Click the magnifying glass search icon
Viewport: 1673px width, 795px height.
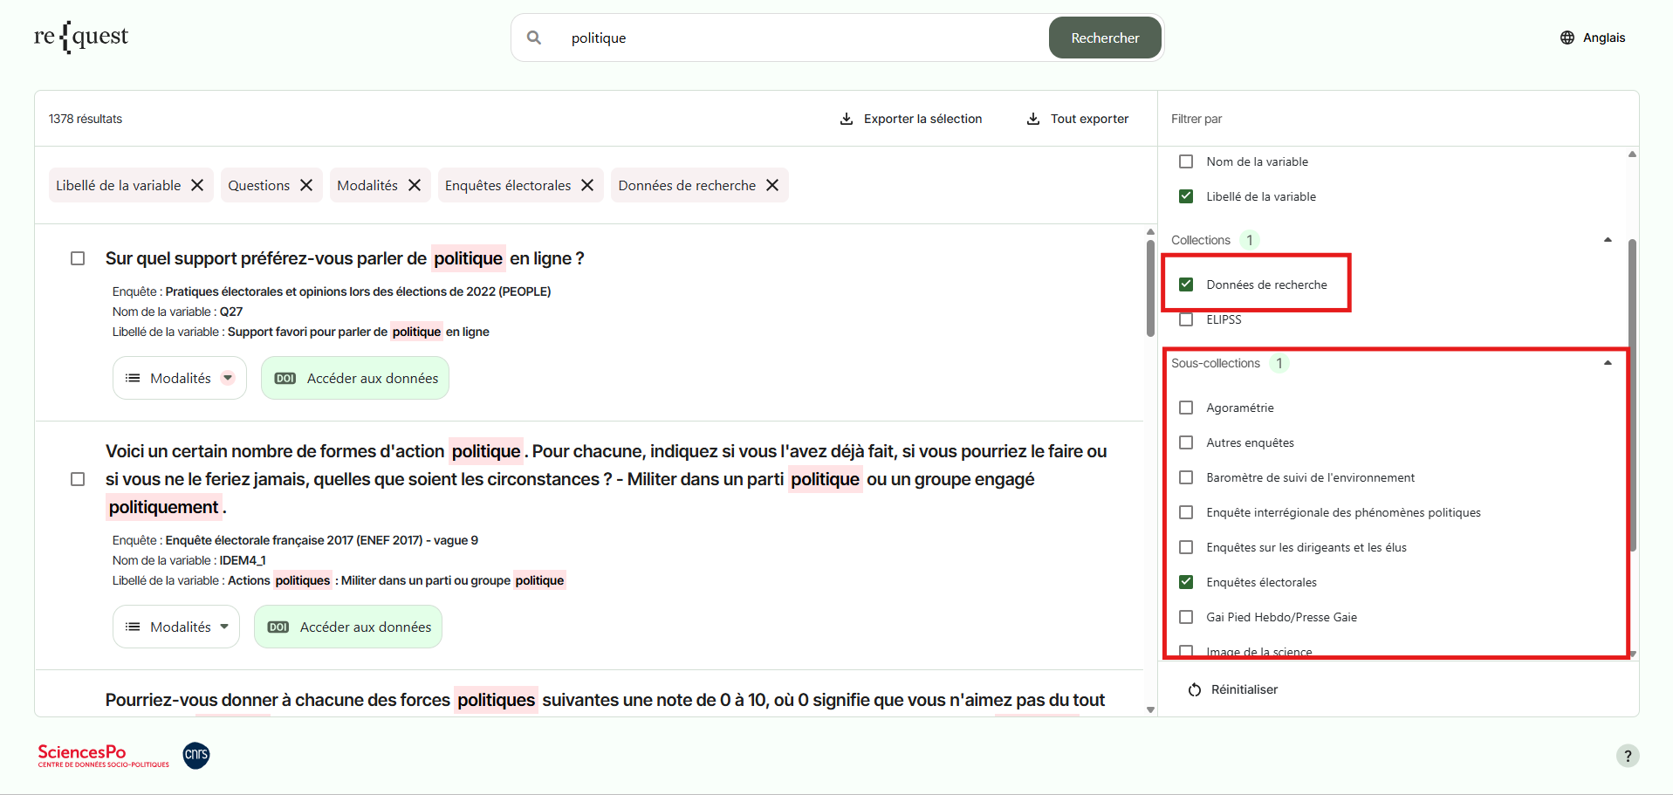click(534, 38)
